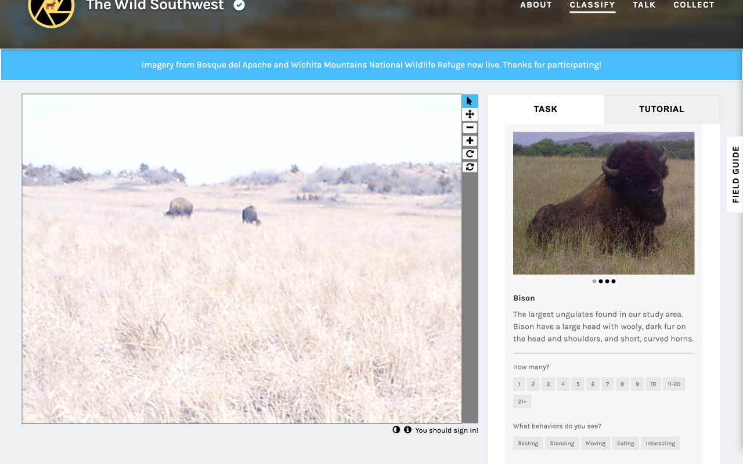Viewport: 743px width, 464px height.
Task: Zoom in on the subject image
Action: click(x=470, y=141)
